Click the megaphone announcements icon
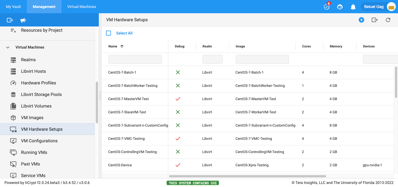Viewport: 398px width, 187px height. [x=23, y=20]
